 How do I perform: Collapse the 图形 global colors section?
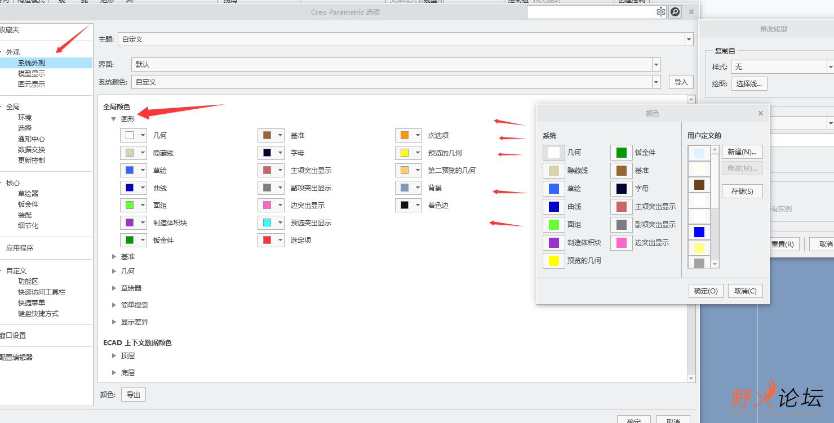click(x=114, y=119)
